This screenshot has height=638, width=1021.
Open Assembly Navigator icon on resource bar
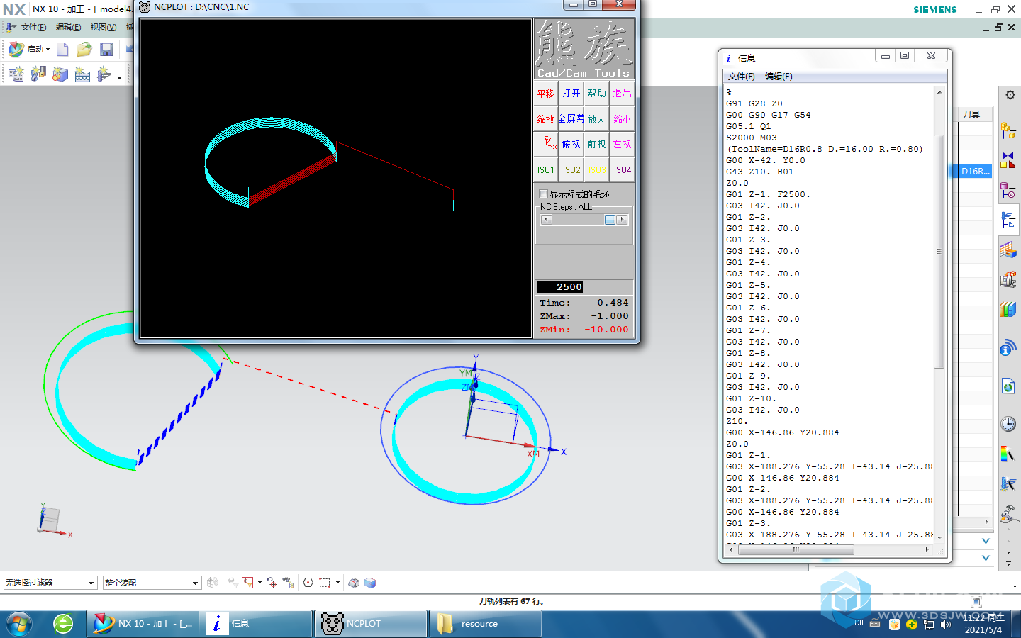click(x=1008, y=130)
